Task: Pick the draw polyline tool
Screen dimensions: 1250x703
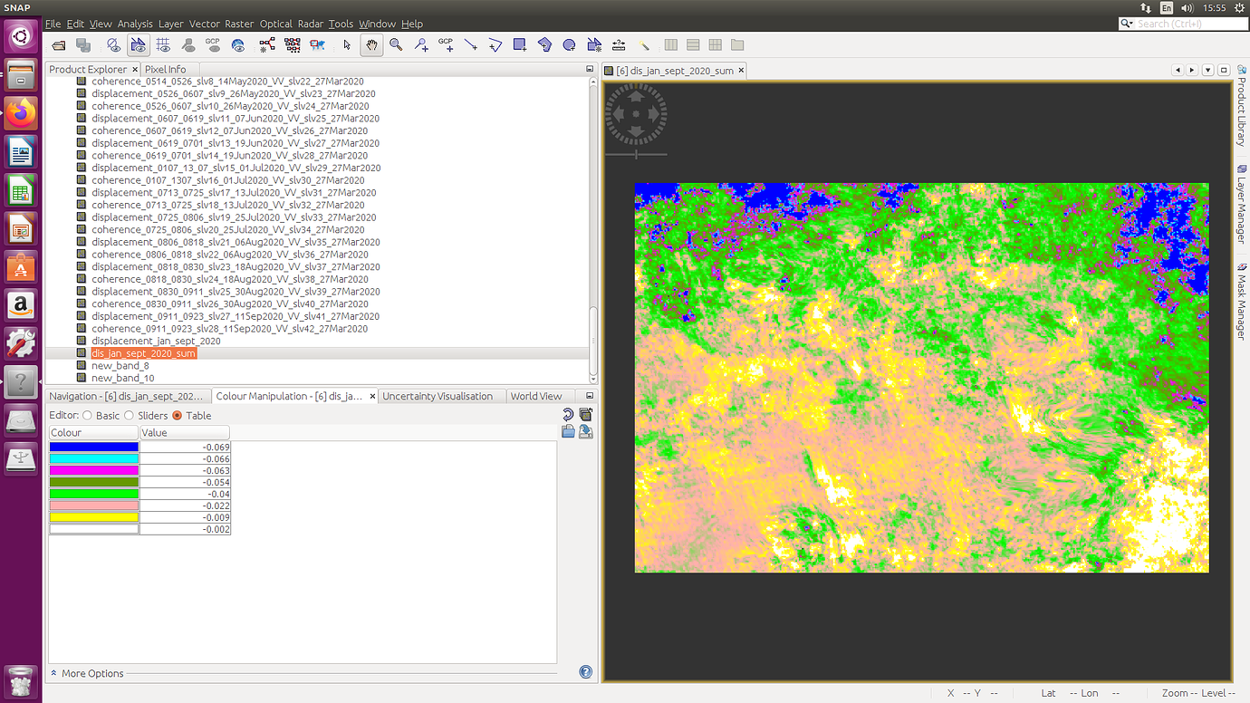Action: point(495,44)
